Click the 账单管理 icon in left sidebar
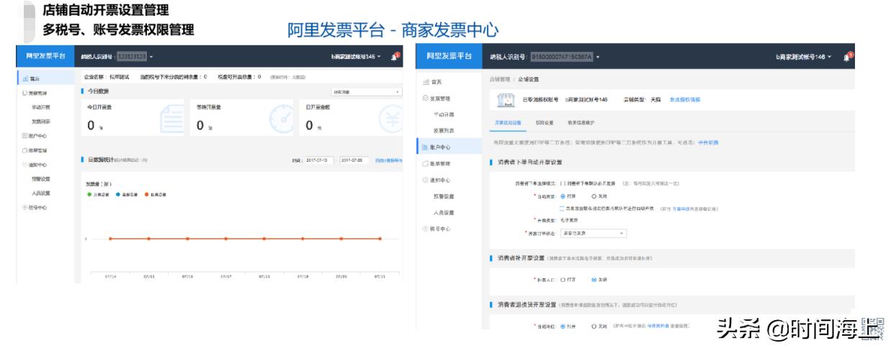This screenshot has height=351, width=891. click(25, 150)
